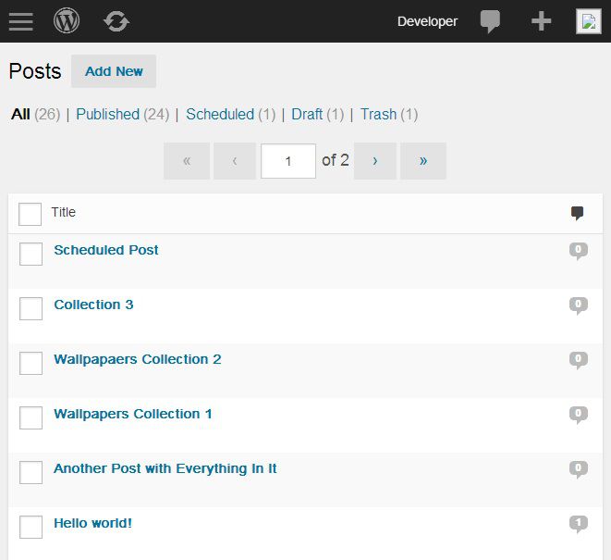The width and height of the screenshot is (611, 560).
Task: Click the comments column header icon
Action: (x=577, y=213)
